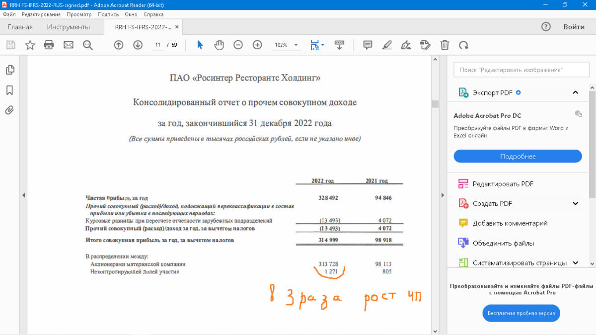Go to next page arrow
Image resolution: width=596 pixels, height=335 pixels.
click(x=138, y=45)
